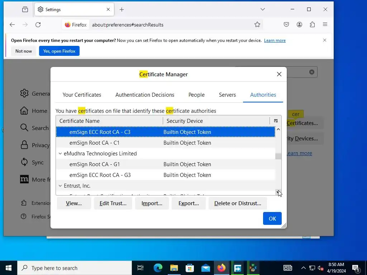The height and width of the screenshot is (275, 367).
Task: Select the Authorities tab
Action: [263, 95]
